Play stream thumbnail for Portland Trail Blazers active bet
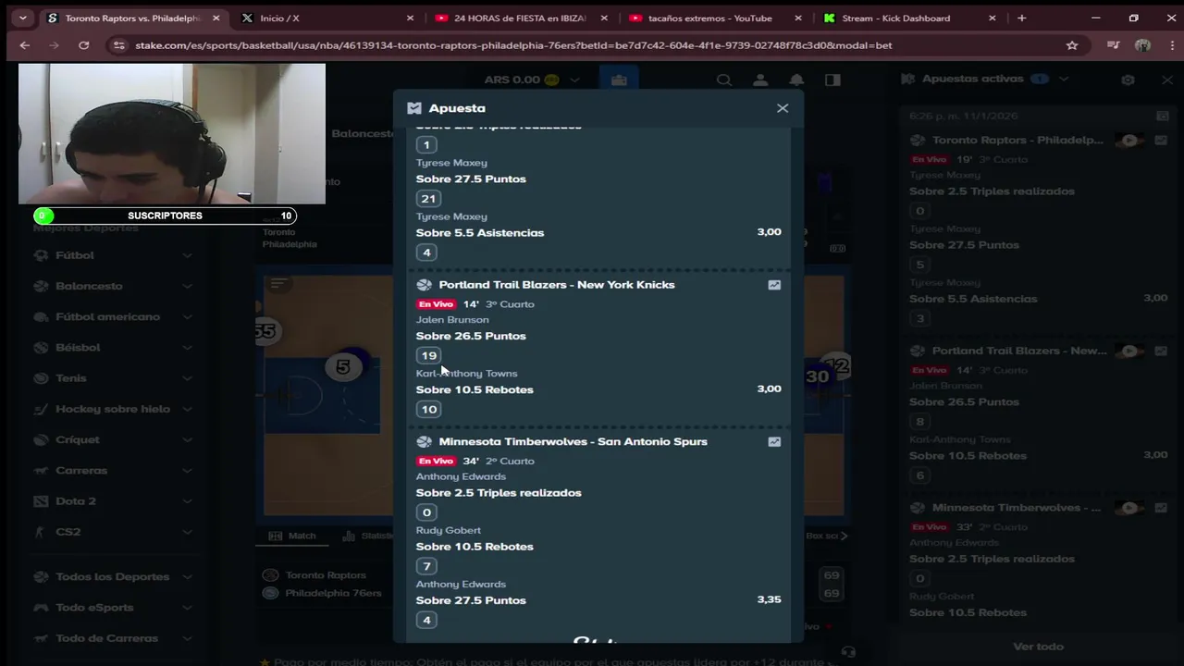 pos(1129,351)
